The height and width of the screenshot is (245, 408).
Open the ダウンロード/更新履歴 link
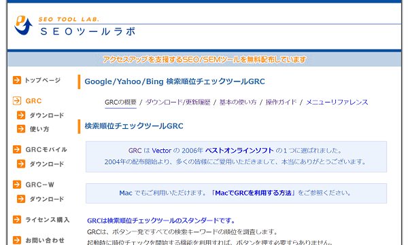(x=177, y=102)
